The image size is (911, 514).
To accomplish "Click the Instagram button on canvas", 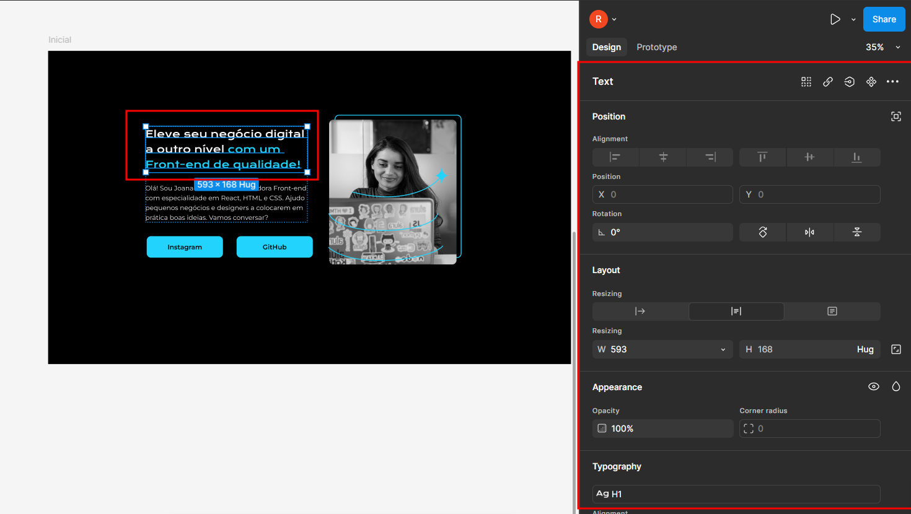I will (185, 247).
